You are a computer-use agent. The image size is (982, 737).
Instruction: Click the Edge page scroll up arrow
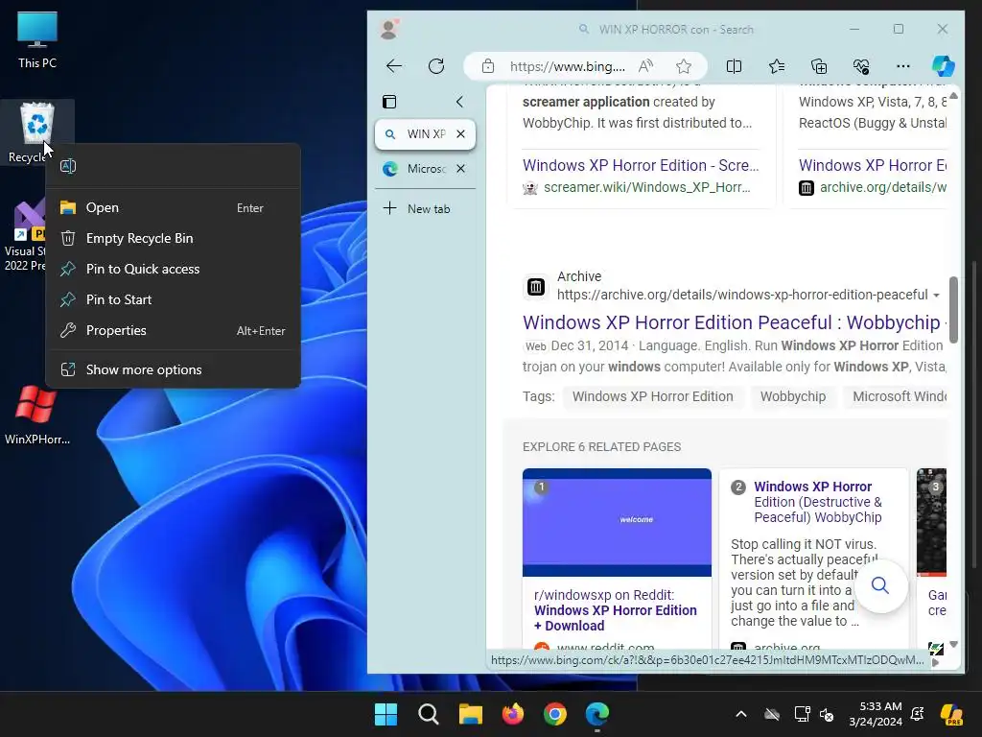953,95
